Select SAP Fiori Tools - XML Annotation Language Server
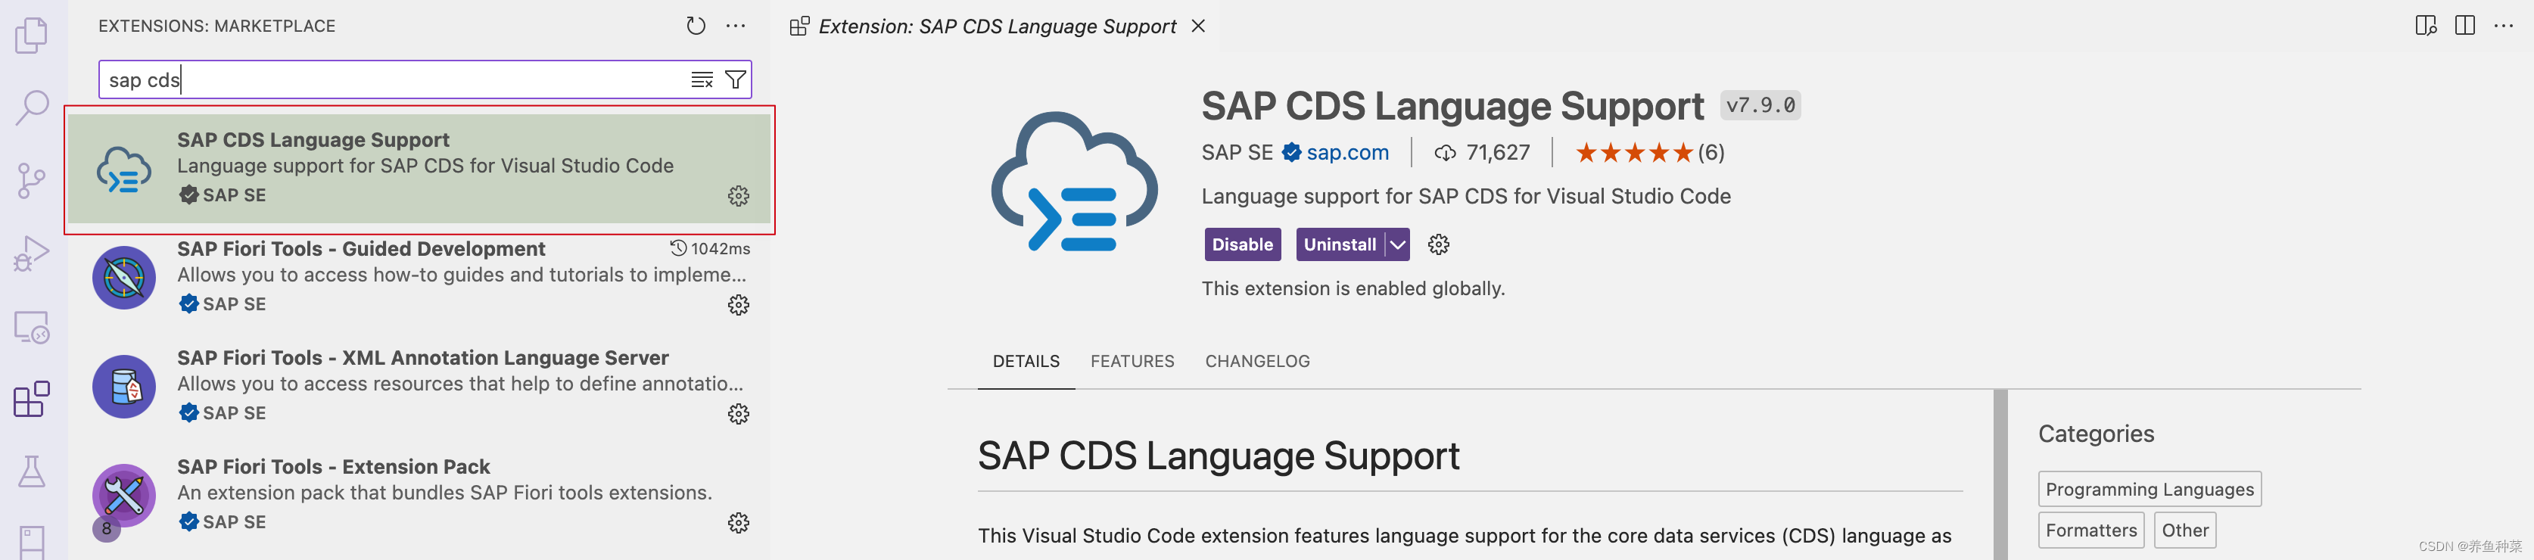2534x560 pixels. pos(419,387)
